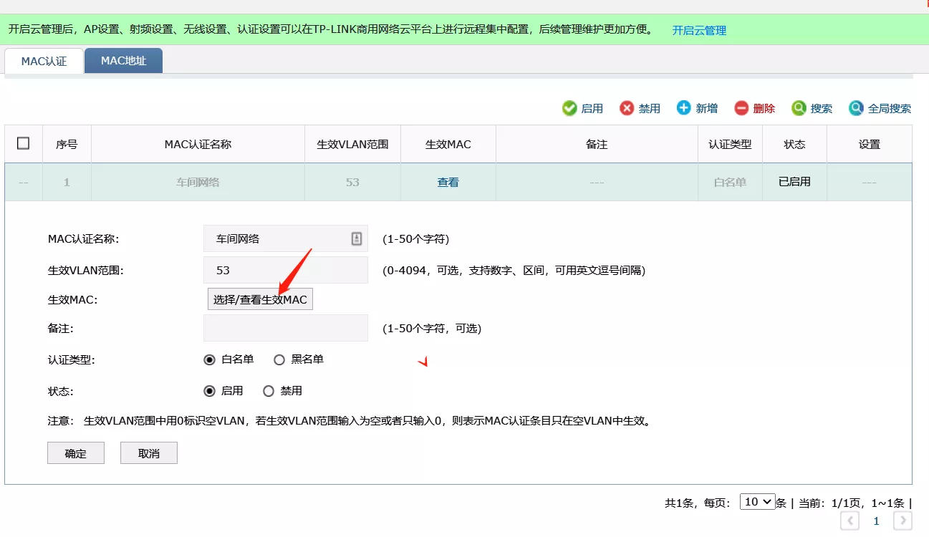Viewport: 929px width, 537px height.
Task: Click the 生效VLAN范围 input field
Action: pyautogui.click(x=285, y=271)
